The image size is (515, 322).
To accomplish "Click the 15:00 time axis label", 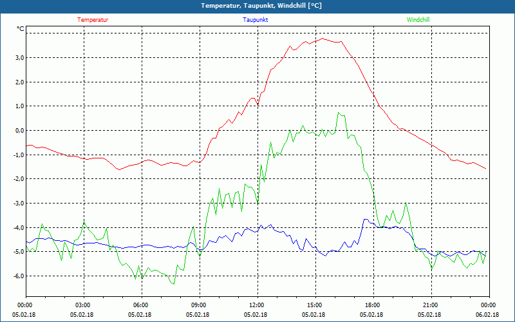I will (x=315, y=305).
